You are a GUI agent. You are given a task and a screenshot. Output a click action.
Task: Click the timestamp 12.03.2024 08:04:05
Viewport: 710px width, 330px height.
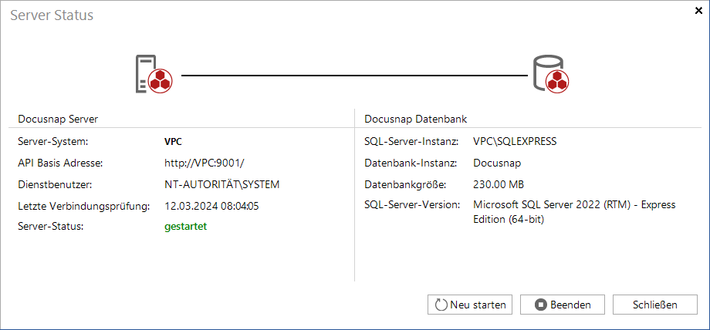click(211, 206)
